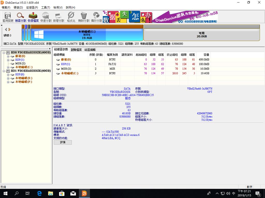The width and height of the screenshot is (265, 198).
Task: Show hidden system tray icons
Action: [217, 193]
